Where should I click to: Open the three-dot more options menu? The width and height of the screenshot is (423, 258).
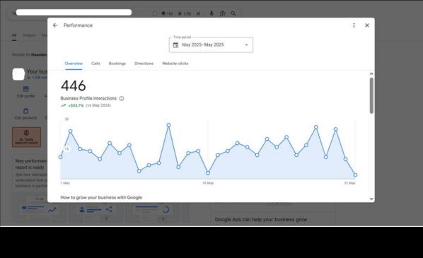click(x=354, y=25)
